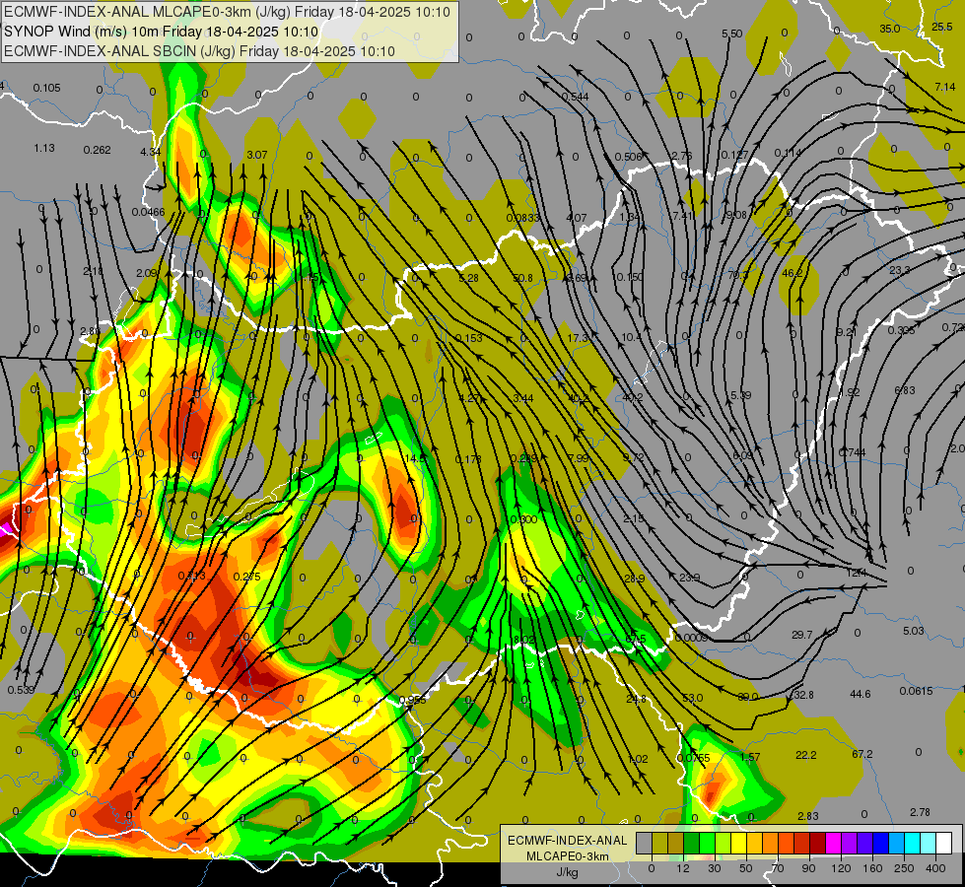The width and height of the screenshot is (965, 887).
Task: Click the map value '0.544'
Action: [x=575, y=97]
